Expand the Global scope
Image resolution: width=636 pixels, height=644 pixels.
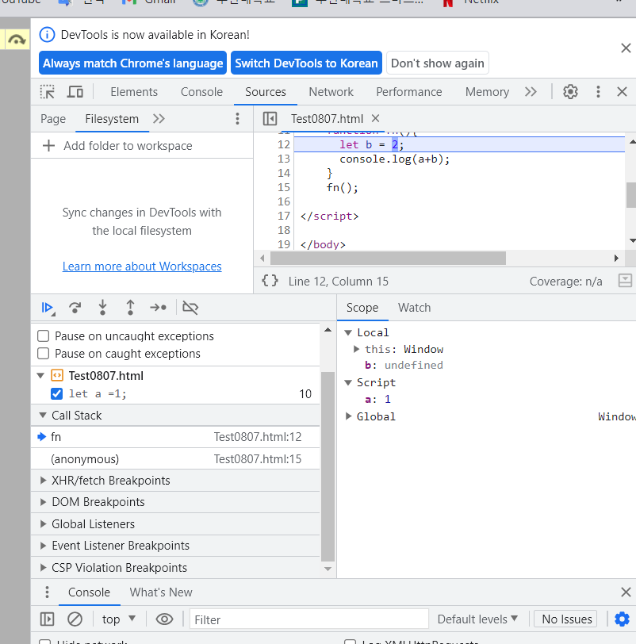tap(348, 416)
